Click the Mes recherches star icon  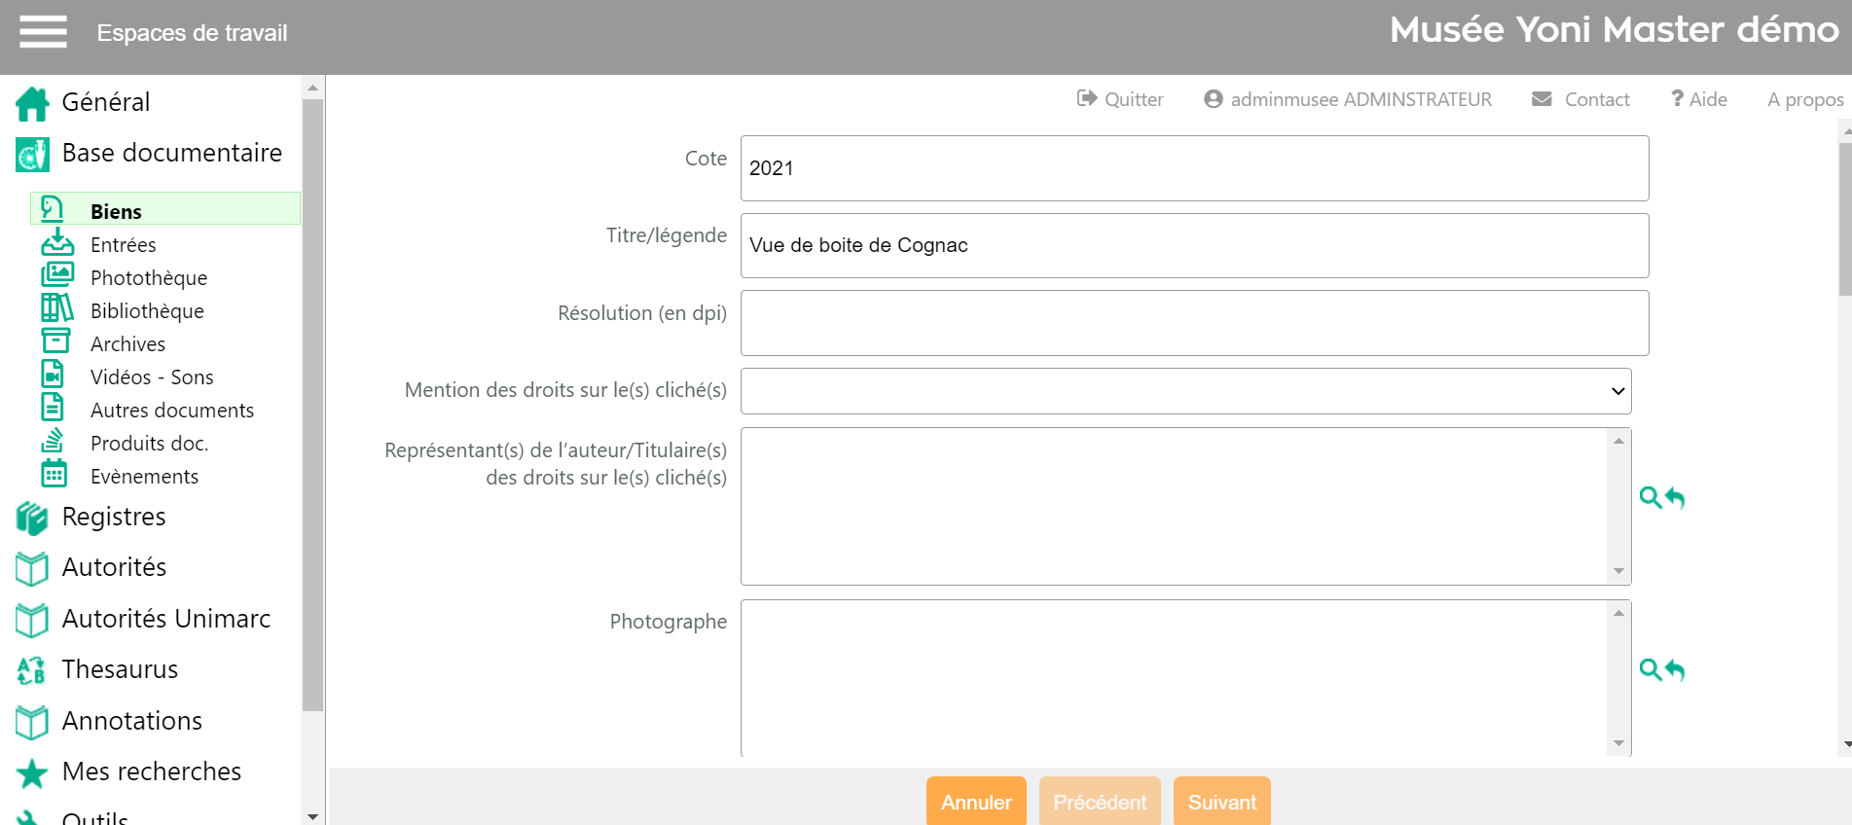[32, 772]
